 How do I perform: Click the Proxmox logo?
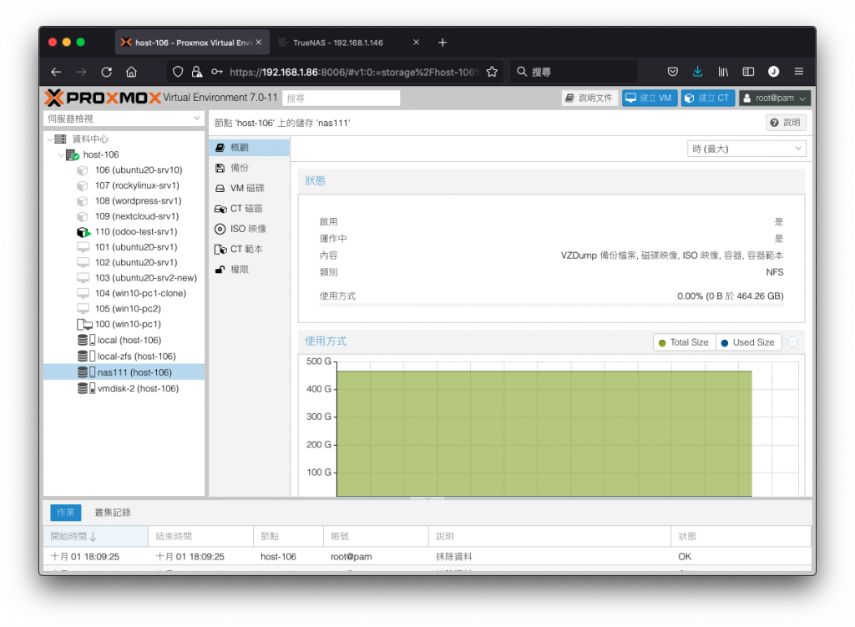(x=103, y=99)
